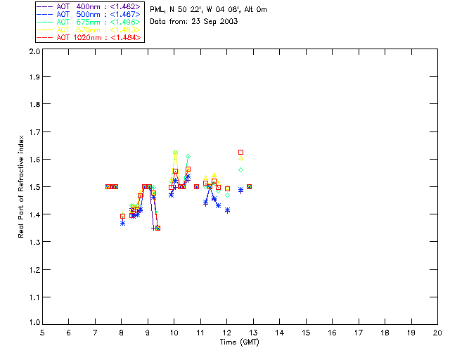Image resolution: width=450 pixels, height=360 pixels.
Task: Click the AOT 400nm legend entry
Action: click(89, 6)
